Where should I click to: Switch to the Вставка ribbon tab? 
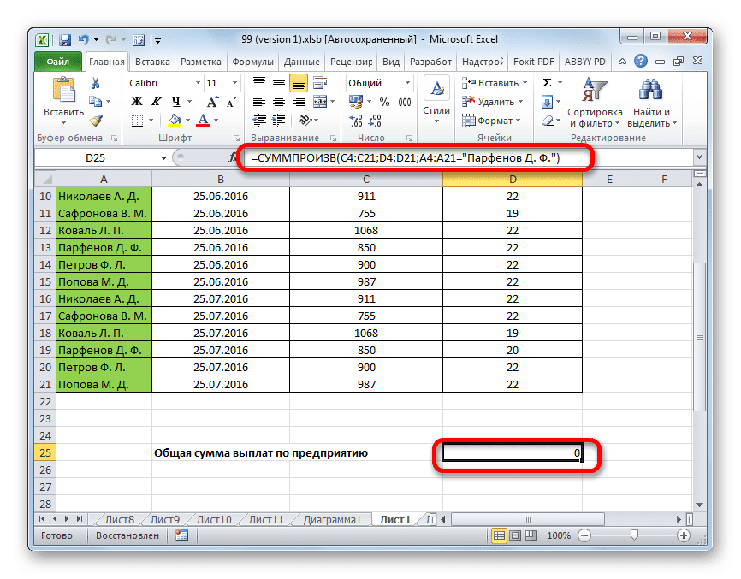(x=152, y=62)
